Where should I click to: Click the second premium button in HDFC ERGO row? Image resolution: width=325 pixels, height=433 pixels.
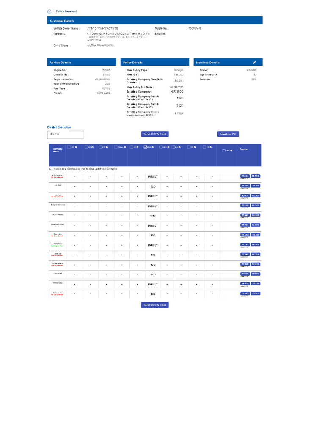tap(255, 244)
